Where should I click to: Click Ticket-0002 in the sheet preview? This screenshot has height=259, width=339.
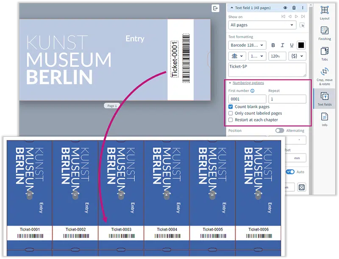[x=76, y=229]
